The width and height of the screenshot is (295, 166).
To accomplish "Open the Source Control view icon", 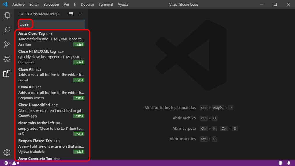I will (x=7, y=45).
